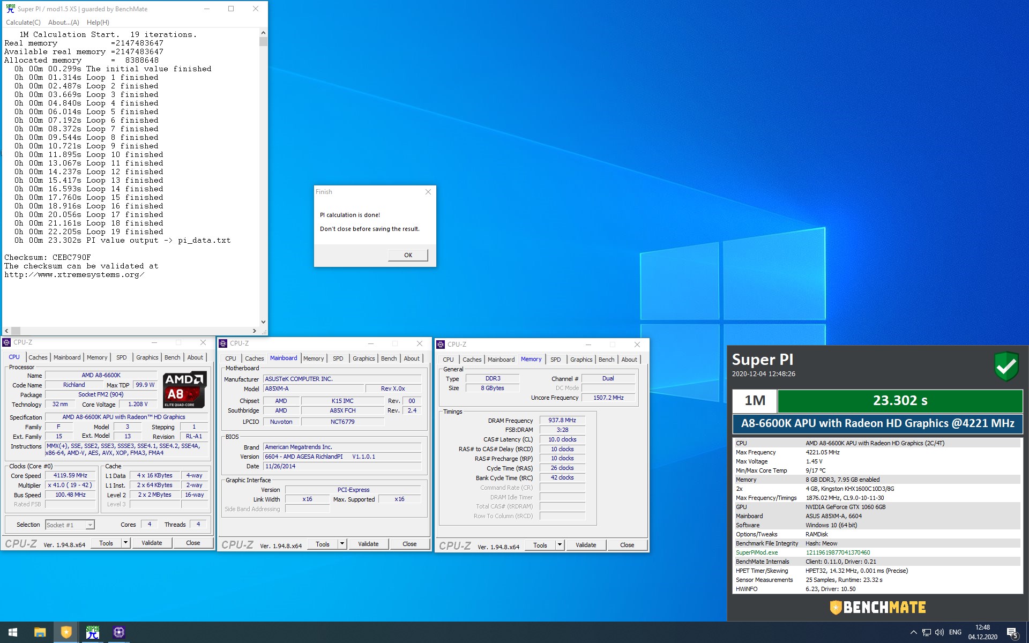
Task: Open Bench tab in left CPU-Z window
Action: point(172,357)
